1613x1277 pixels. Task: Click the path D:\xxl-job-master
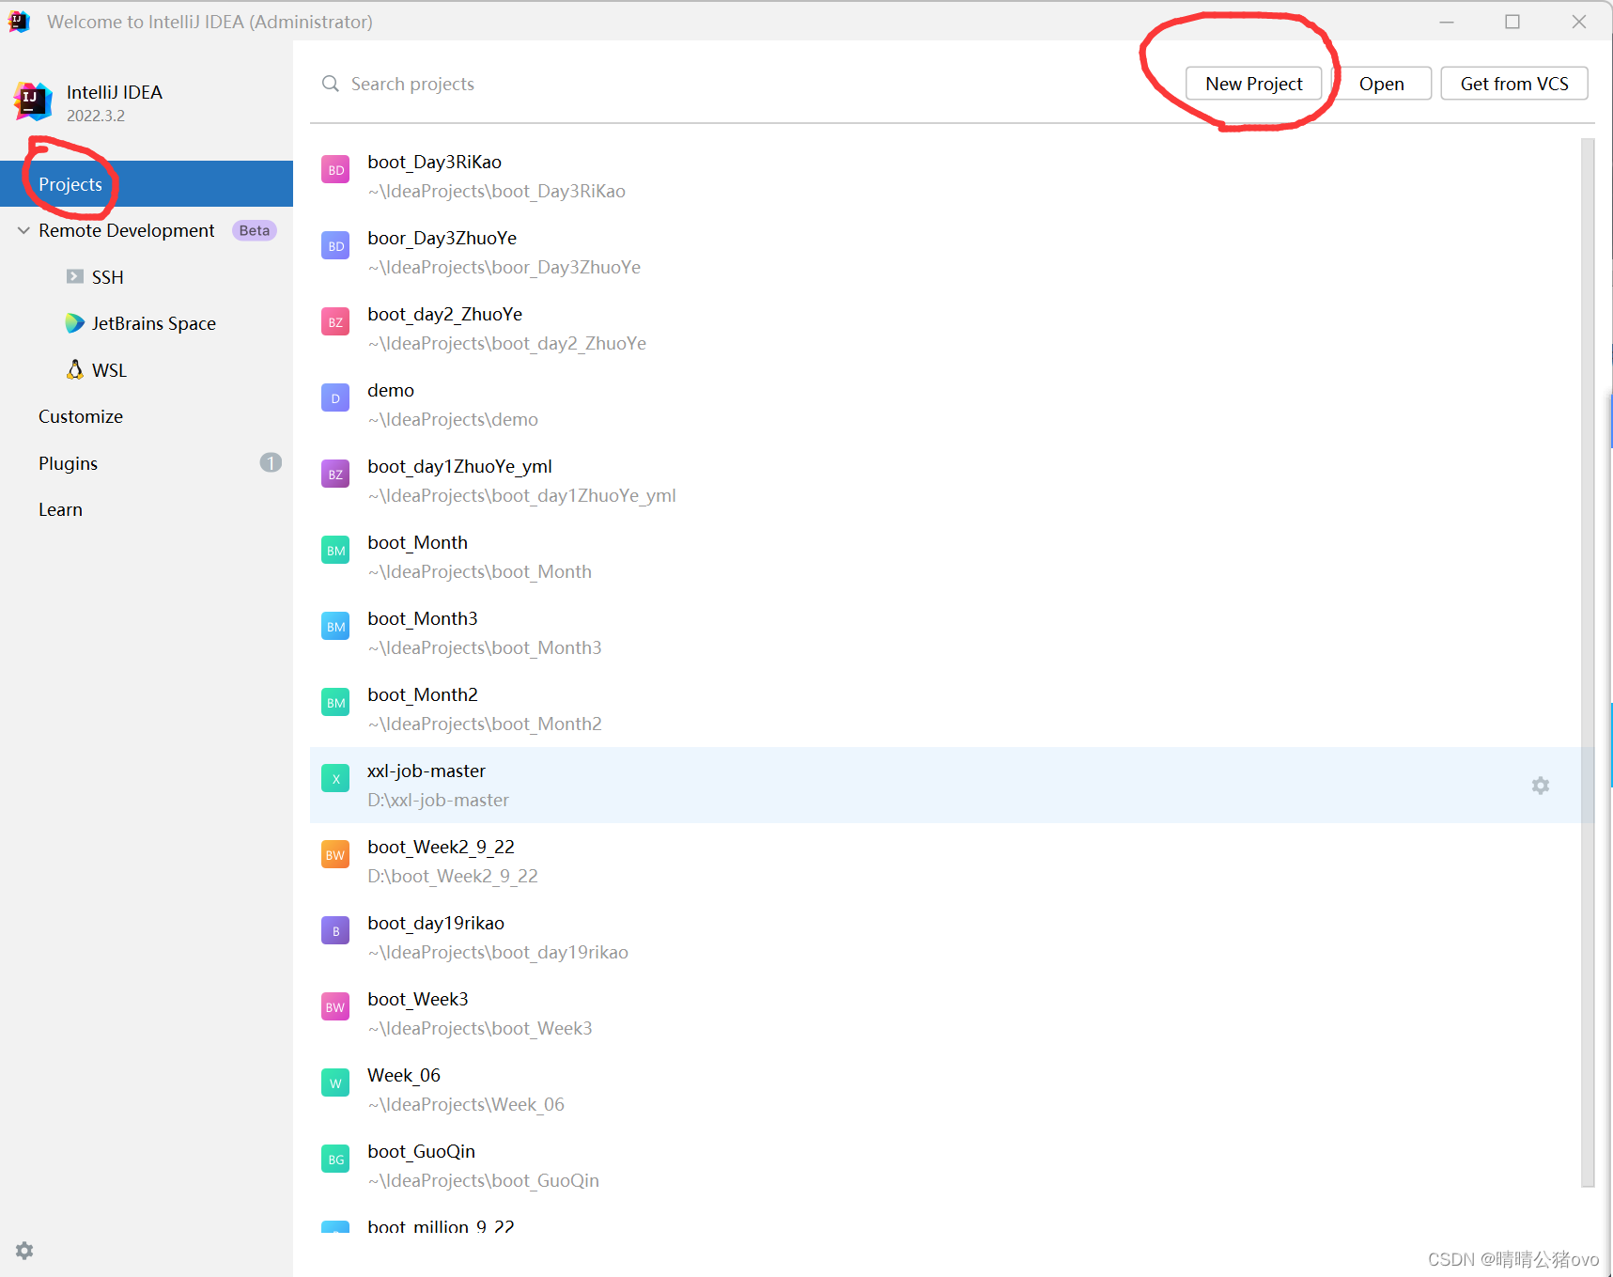tap(438, 800)
